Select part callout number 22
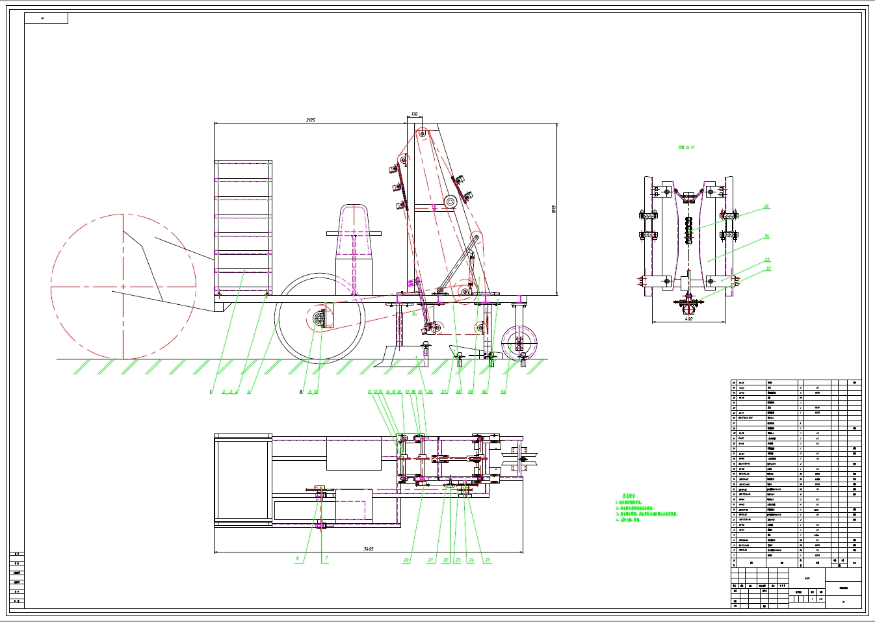This screenshot has width=875, height=622. (x=445, y=560)
